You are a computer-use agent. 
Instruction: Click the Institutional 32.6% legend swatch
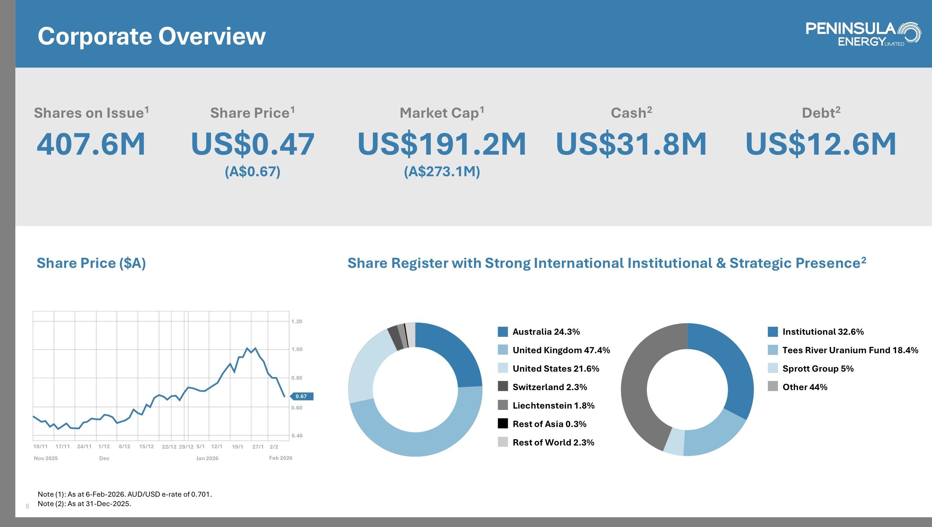coord(773,332)
